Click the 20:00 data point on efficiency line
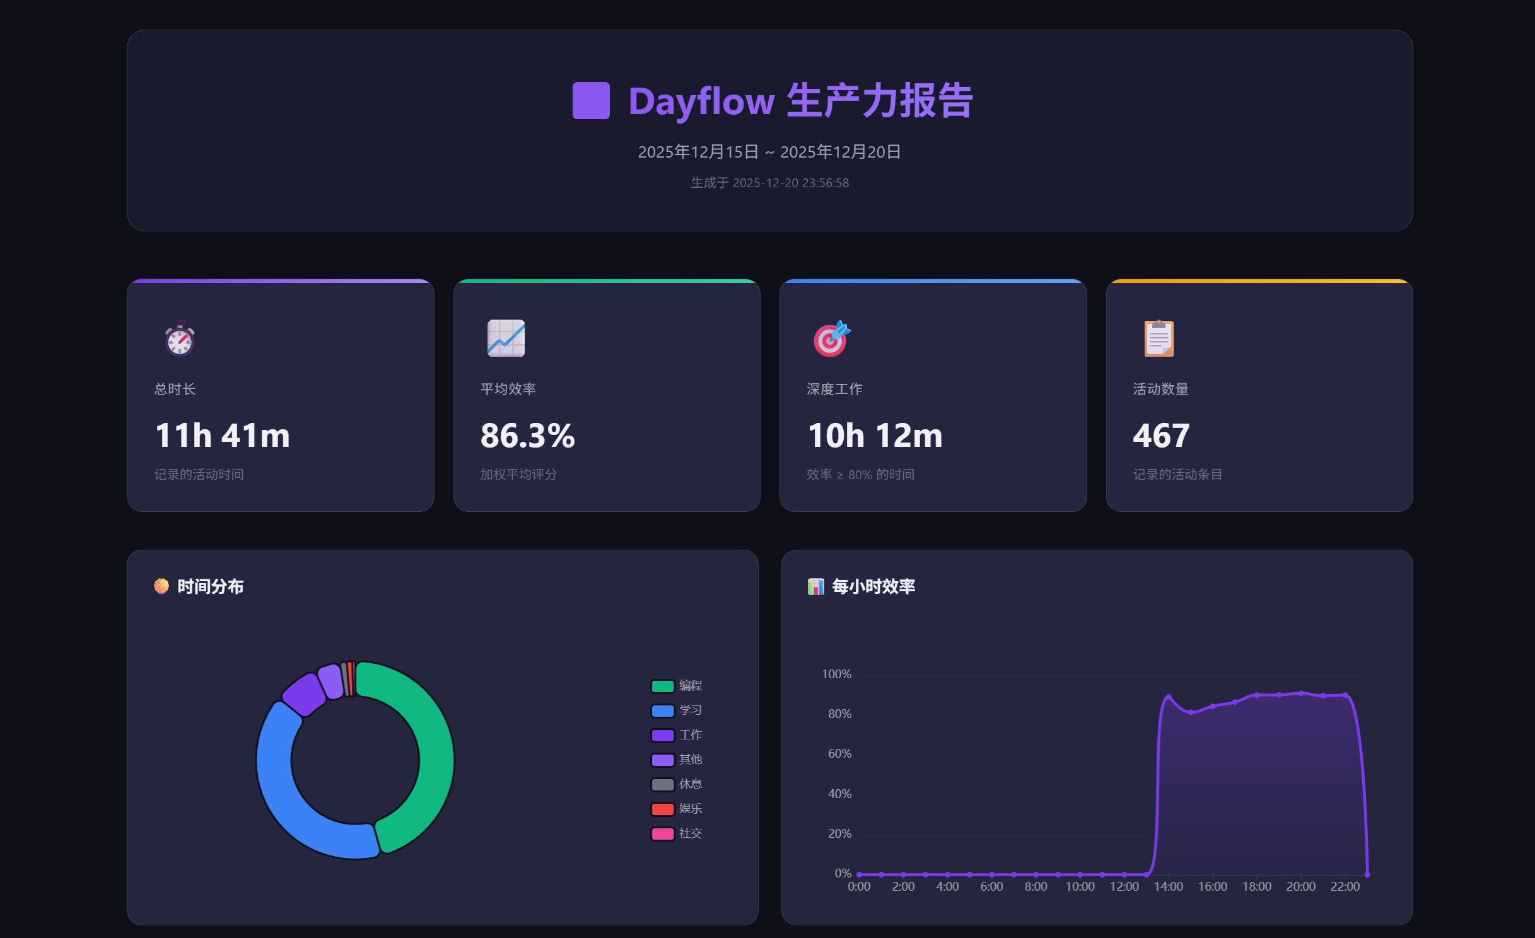Viewport: 1535px width, 938px height. (1301, 693)
